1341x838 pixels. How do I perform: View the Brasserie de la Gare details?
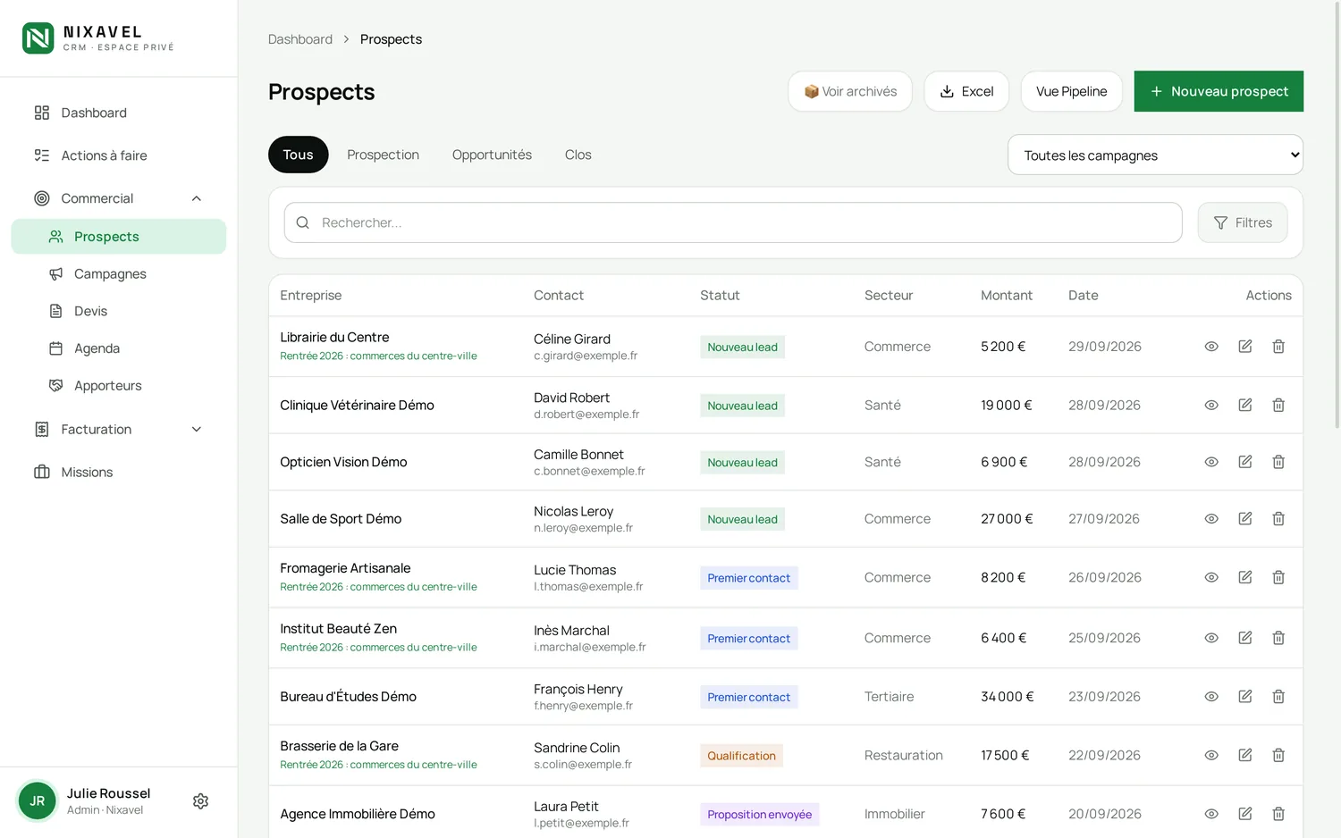(1211, 756)
